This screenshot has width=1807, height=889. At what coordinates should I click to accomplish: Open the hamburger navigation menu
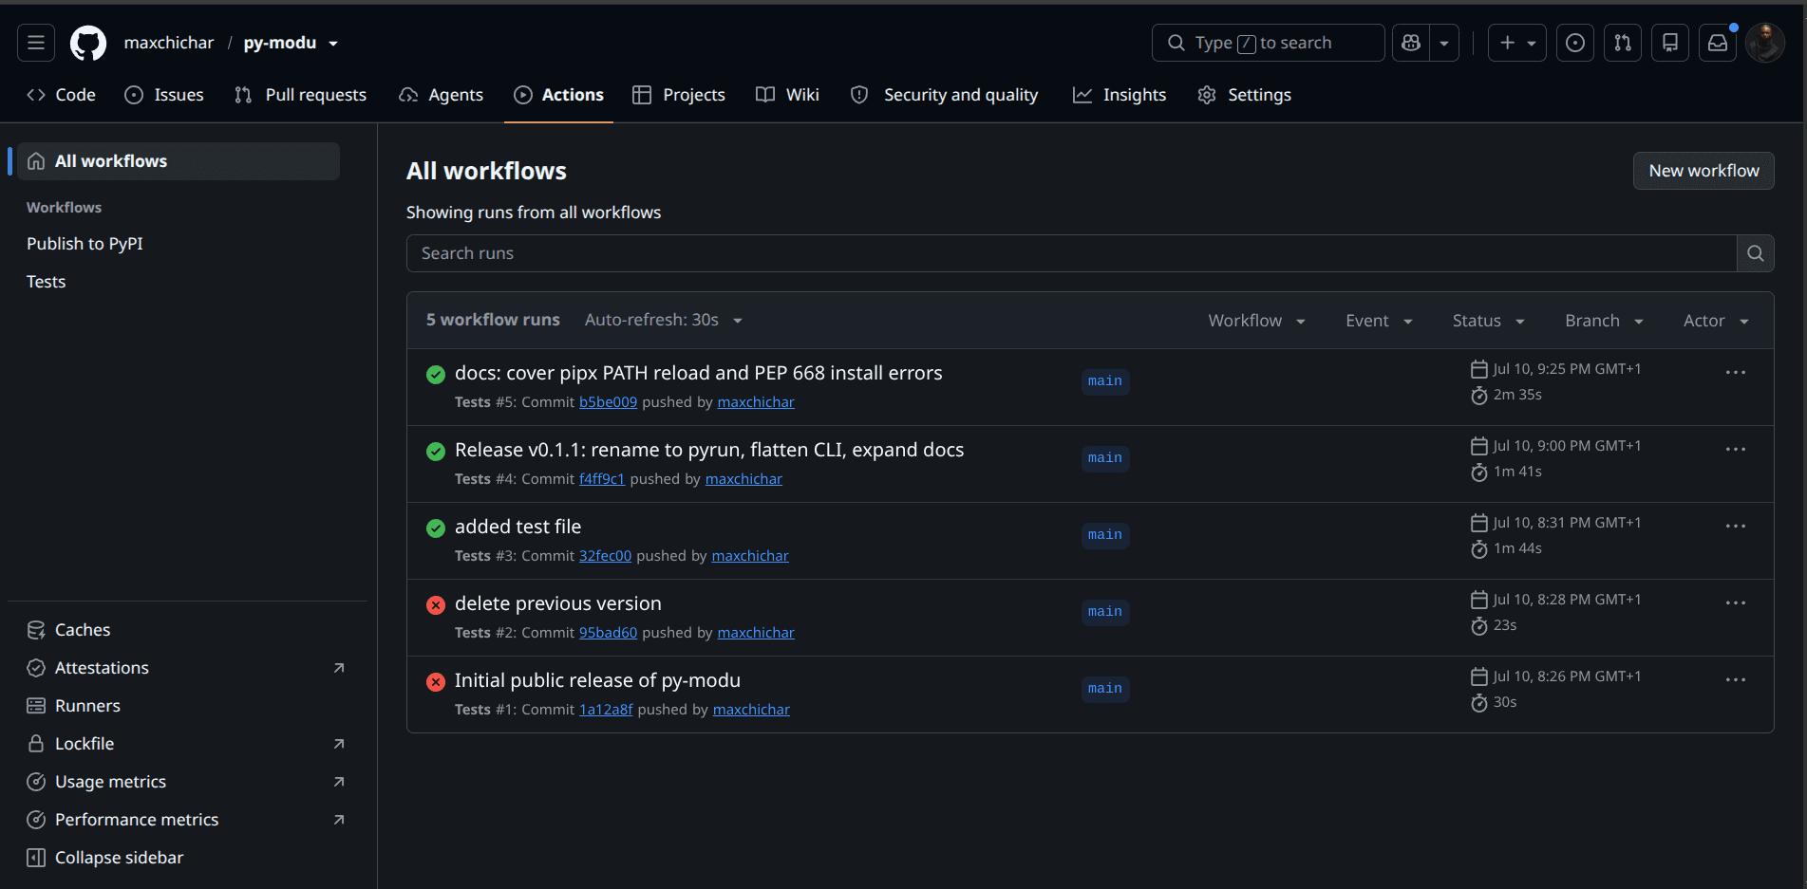(x=36, y=43)
